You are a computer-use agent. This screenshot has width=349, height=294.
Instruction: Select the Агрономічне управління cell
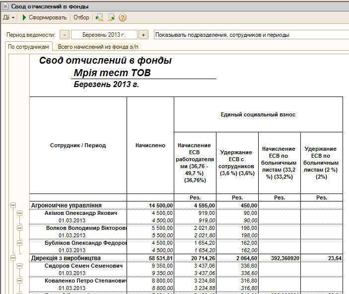pos(78,205)
